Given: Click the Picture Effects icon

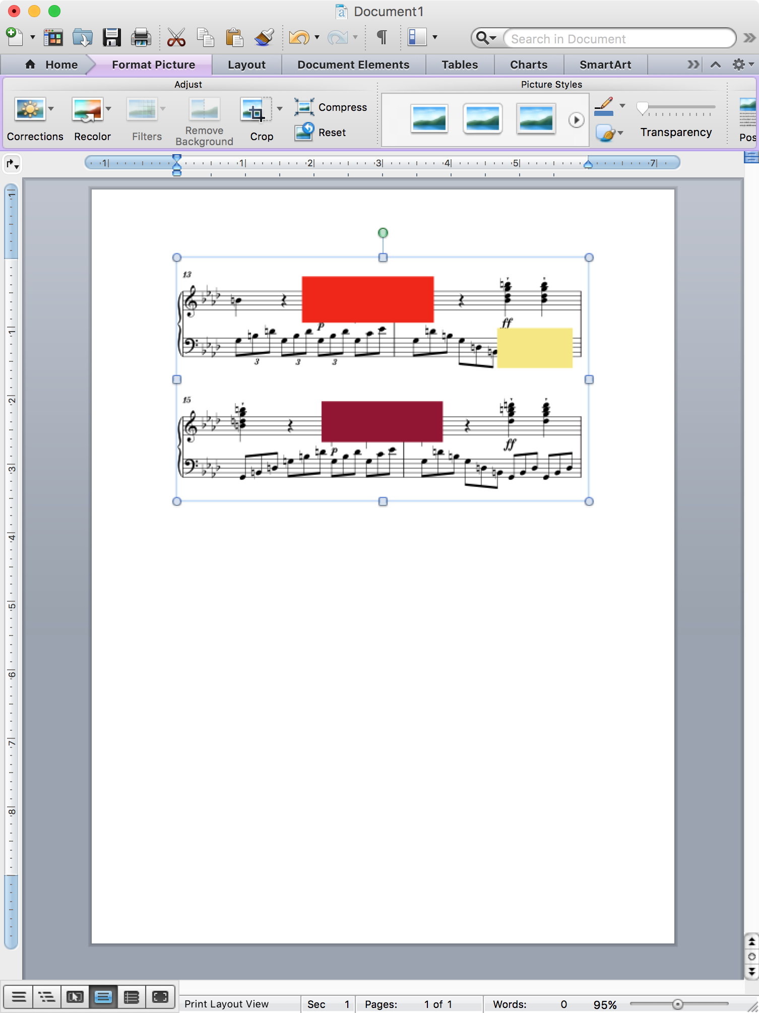Looking at the screenshot, I should [x=605, y=133].
